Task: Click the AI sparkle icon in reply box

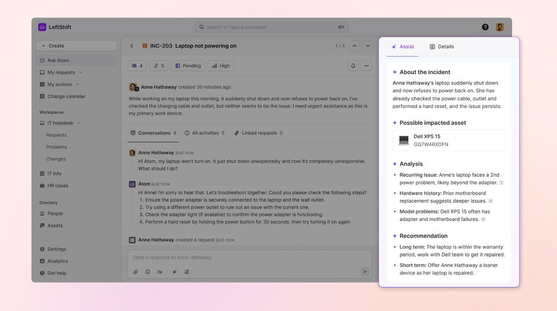Action: tap(175, 272)
